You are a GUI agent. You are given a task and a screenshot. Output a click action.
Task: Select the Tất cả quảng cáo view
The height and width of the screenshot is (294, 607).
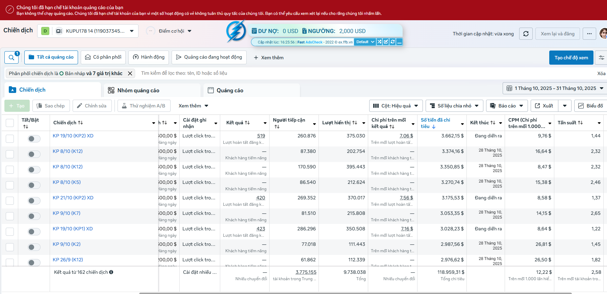click(x=51, y=57)
